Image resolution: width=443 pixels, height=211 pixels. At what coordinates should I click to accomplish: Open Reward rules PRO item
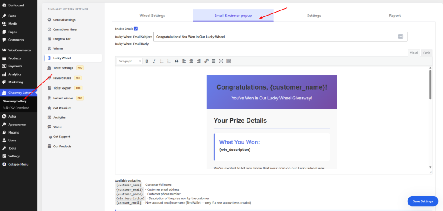click(73, 78)
